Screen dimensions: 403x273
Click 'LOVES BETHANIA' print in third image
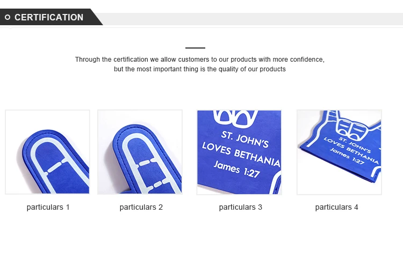pos(241,154)
